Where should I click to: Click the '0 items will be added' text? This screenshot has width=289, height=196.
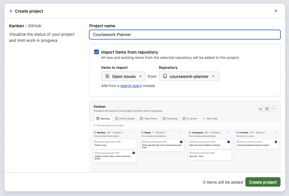pyautogui.click(x=223, y=182)
